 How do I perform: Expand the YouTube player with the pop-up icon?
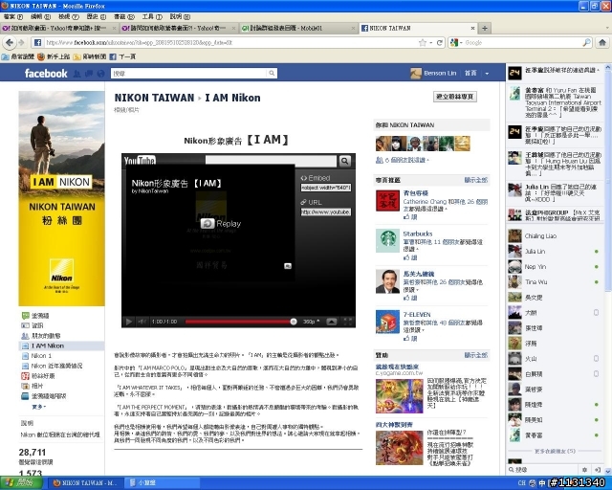(332, 322)
